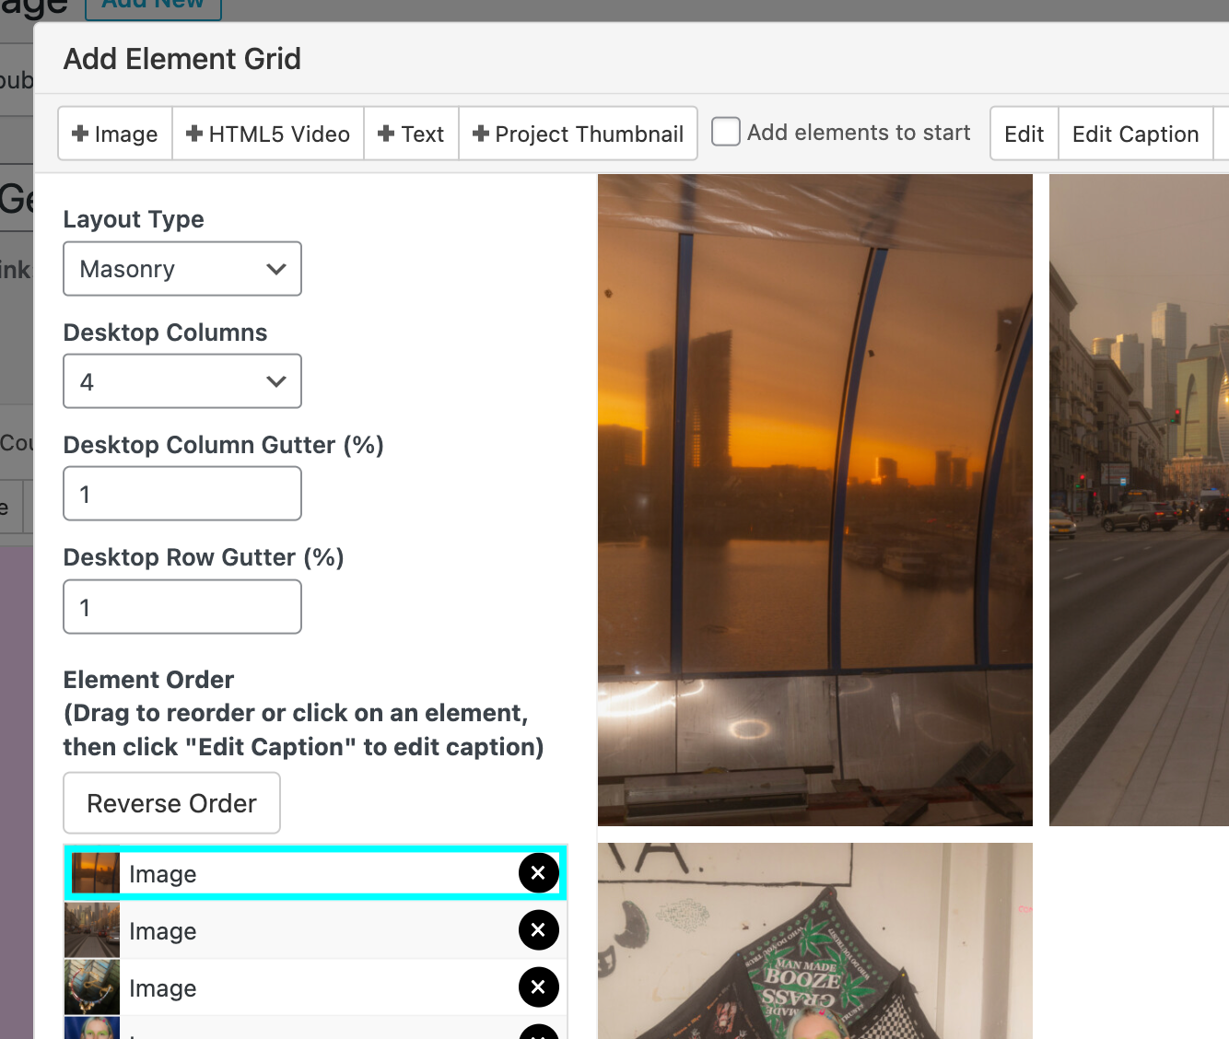Click the add Image button
Viewport: 1229px width, 1039px height.
115,134
